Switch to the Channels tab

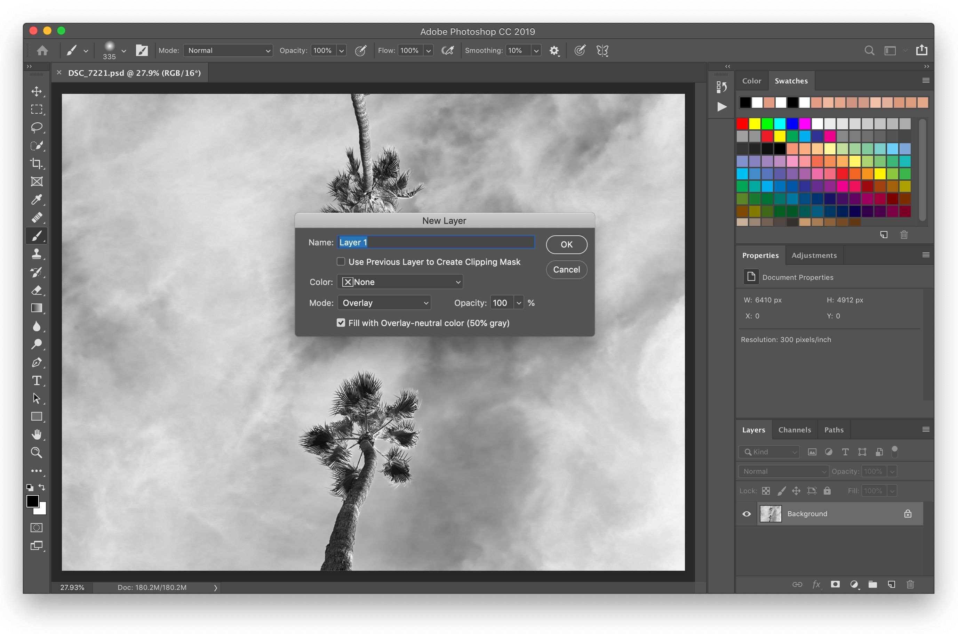click(x=794, y=430)
